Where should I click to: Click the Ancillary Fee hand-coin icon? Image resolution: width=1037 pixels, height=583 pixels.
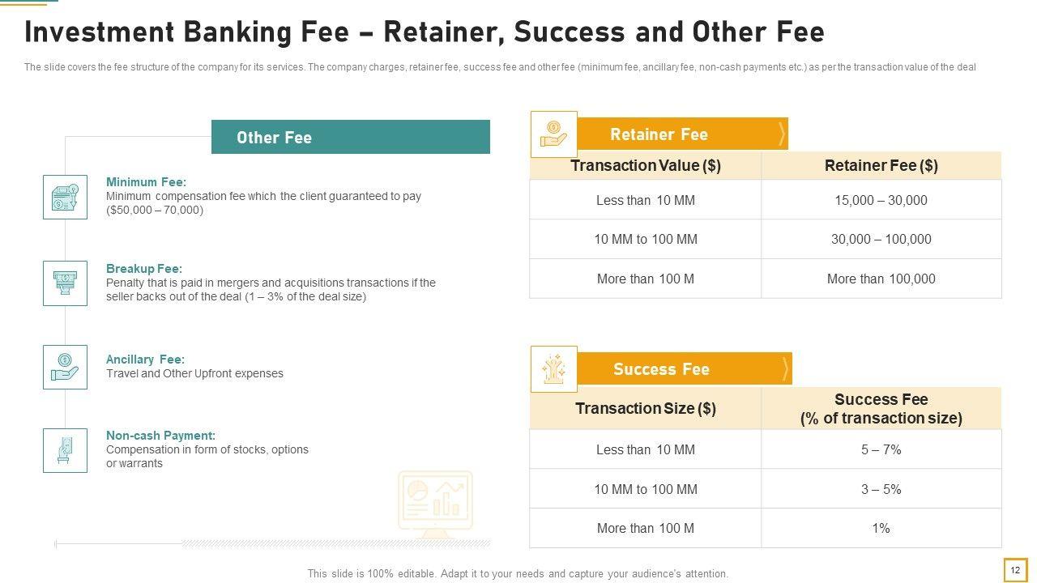[65, 367]
